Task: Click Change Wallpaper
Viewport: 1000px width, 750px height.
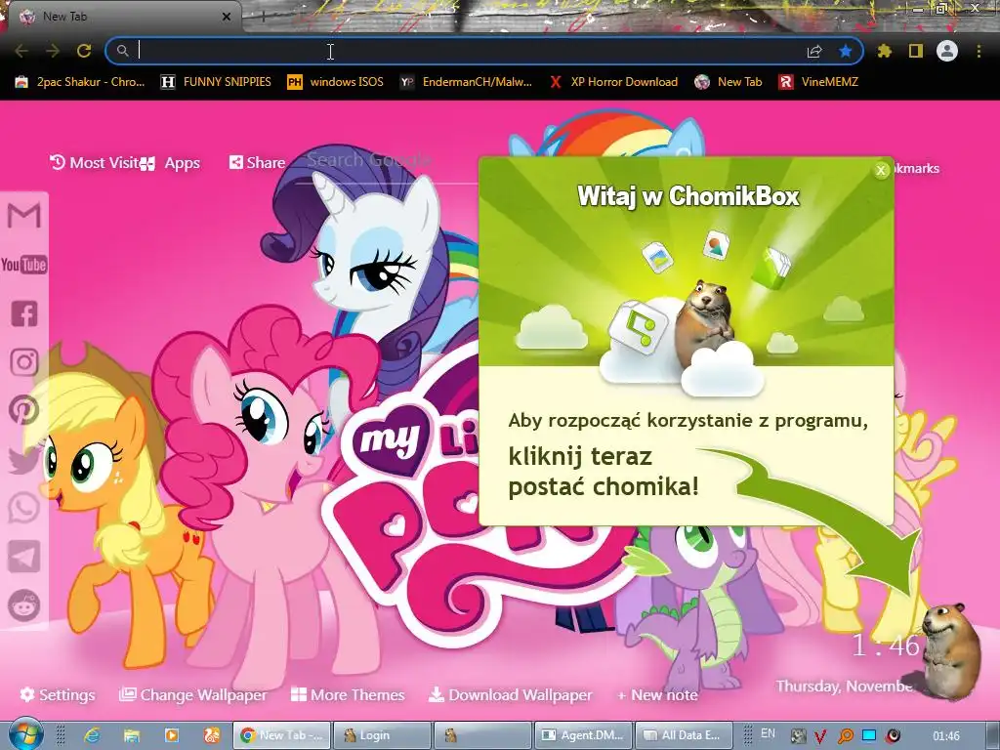Action: pyautogui.click(x=193, y=694)
